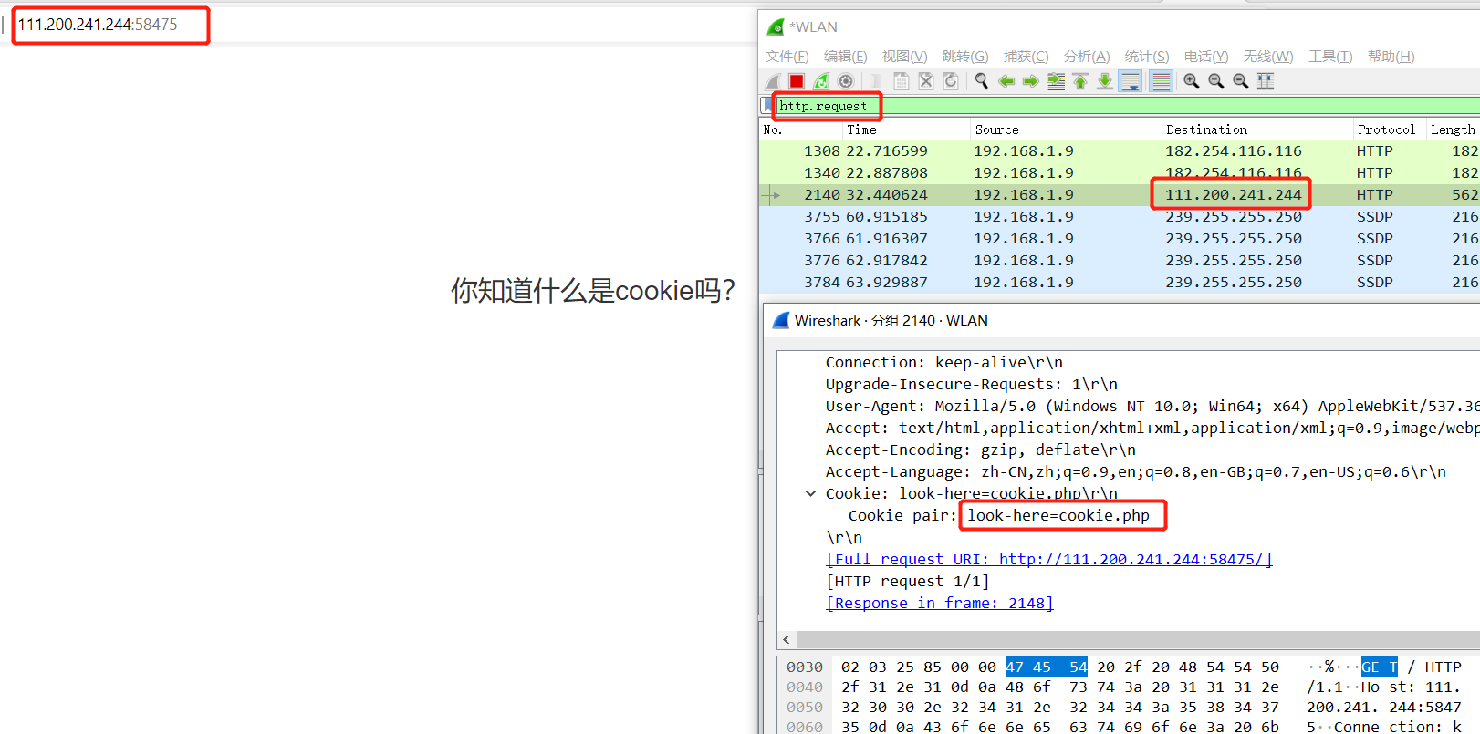Jump to the last packet
1480x734 pixels.
pos(1105,81)
